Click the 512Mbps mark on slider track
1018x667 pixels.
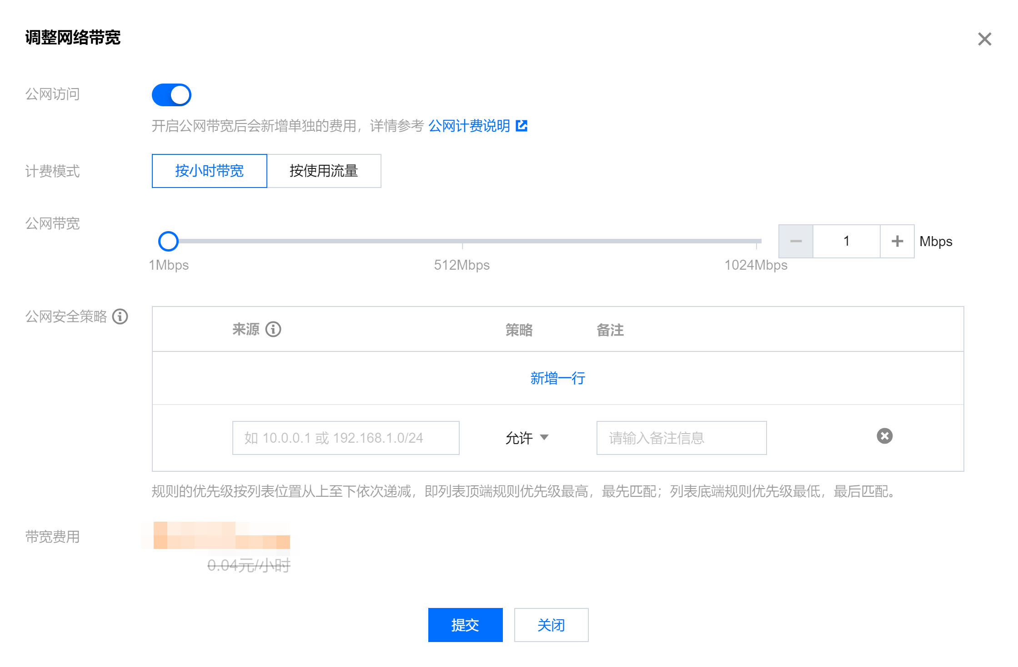point(462,241)
